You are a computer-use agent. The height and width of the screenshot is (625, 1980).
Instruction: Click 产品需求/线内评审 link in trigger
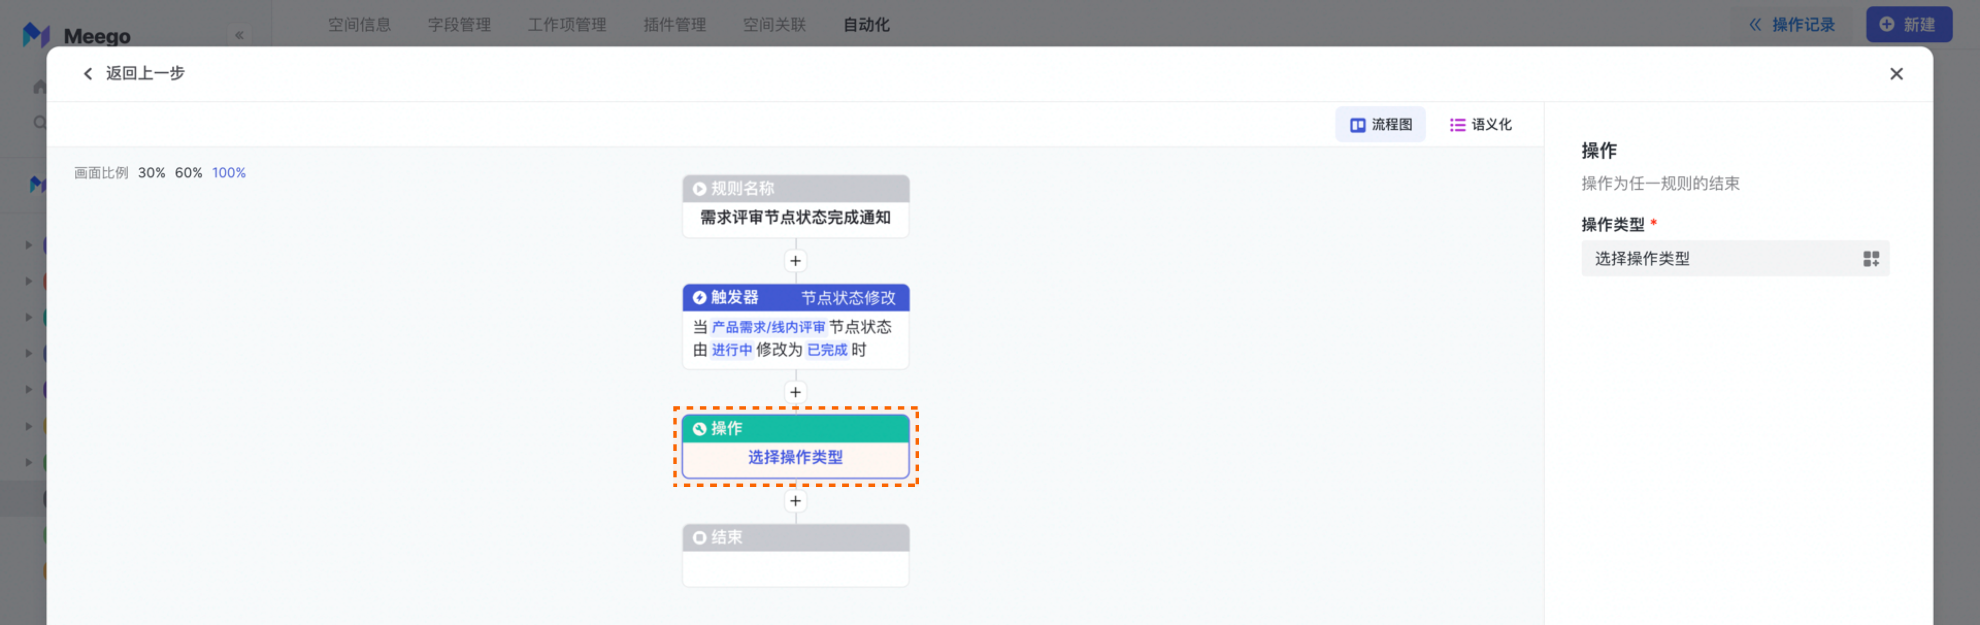(x=768, y=327)
